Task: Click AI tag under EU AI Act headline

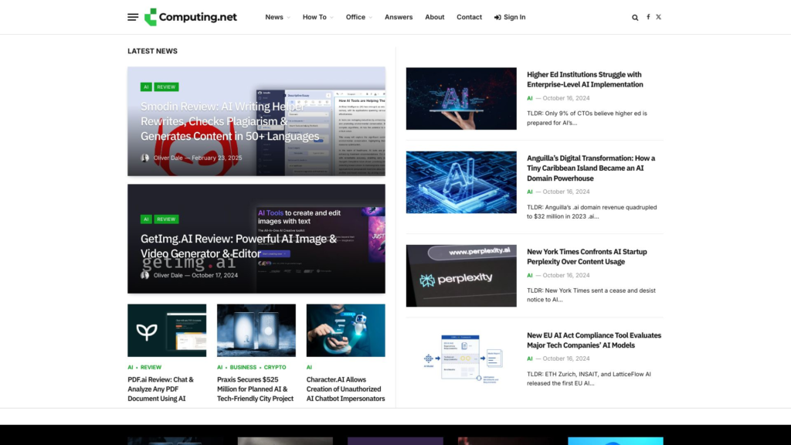Action: coord(530,358)
